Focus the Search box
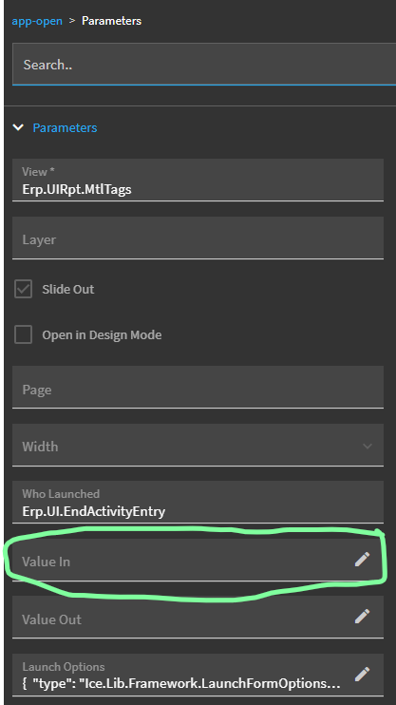This screenshot has width=396, height=705. click(204, 65)
